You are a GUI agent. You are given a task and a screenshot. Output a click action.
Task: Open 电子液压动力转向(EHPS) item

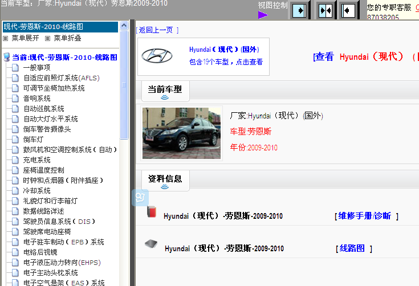[x=62, y=263]
